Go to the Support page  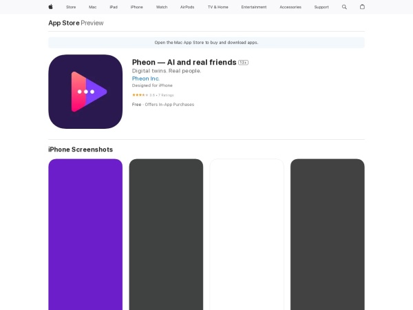[321, 7]
